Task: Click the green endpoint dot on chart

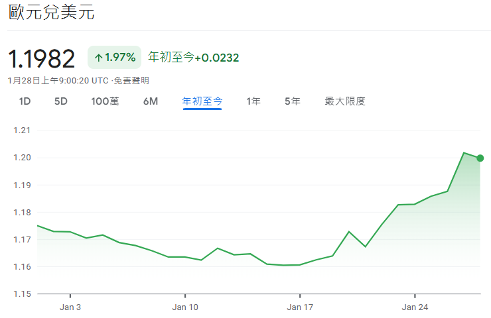Action: (480, 158)
